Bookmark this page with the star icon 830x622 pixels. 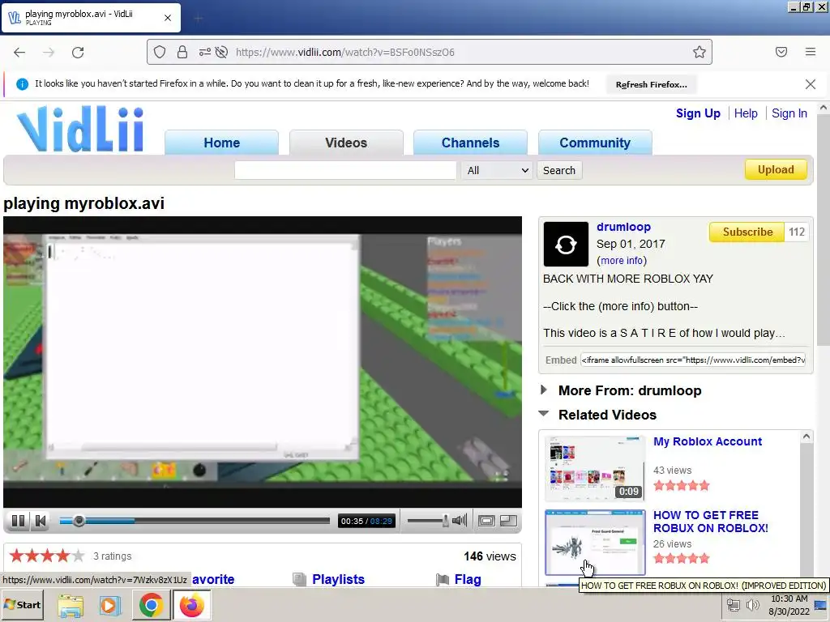click(700, 52)
